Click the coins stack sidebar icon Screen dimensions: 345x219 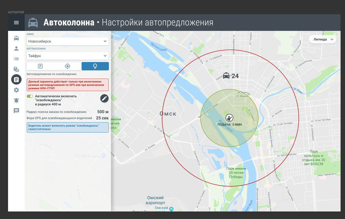point(16,69)
